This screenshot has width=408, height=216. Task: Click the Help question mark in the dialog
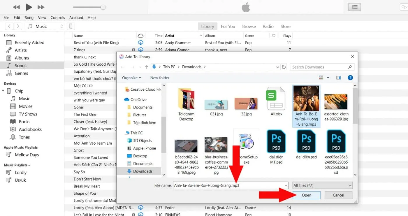(350, 78)
